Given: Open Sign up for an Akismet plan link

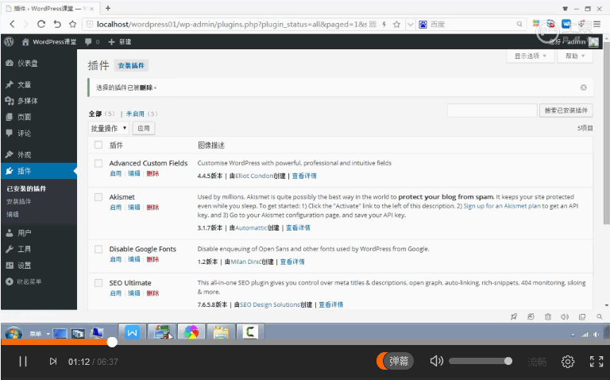Looking at the screenshot, I should (502, 206).
